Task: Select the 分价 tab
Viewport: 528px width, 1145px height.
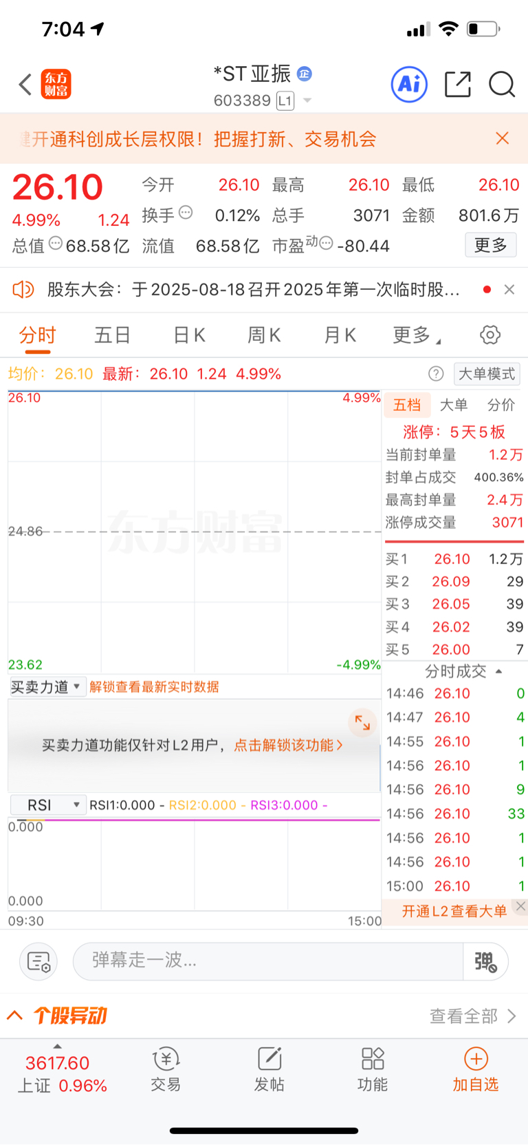Action: click(501, 405)
